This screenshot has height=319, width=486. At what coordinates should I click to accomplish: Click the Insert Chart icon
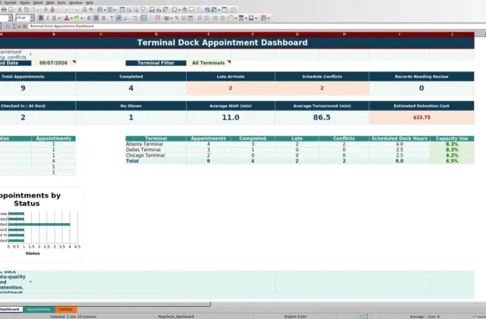159,10
